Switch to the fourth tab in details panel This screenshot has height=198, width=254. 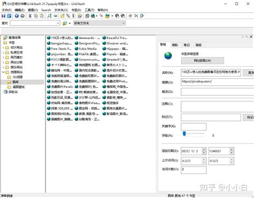pos(198,45)
